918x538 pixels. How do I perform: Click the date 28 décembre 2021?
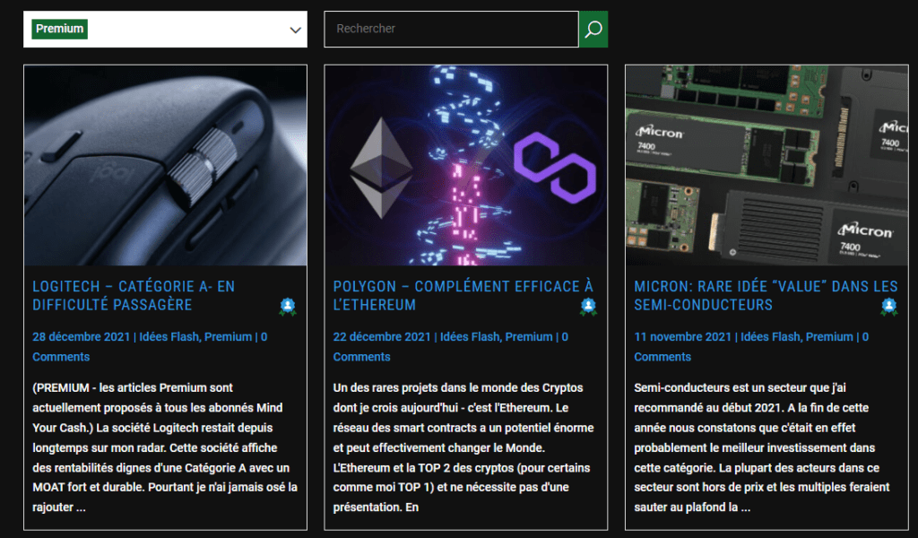(x=81, y=336)
